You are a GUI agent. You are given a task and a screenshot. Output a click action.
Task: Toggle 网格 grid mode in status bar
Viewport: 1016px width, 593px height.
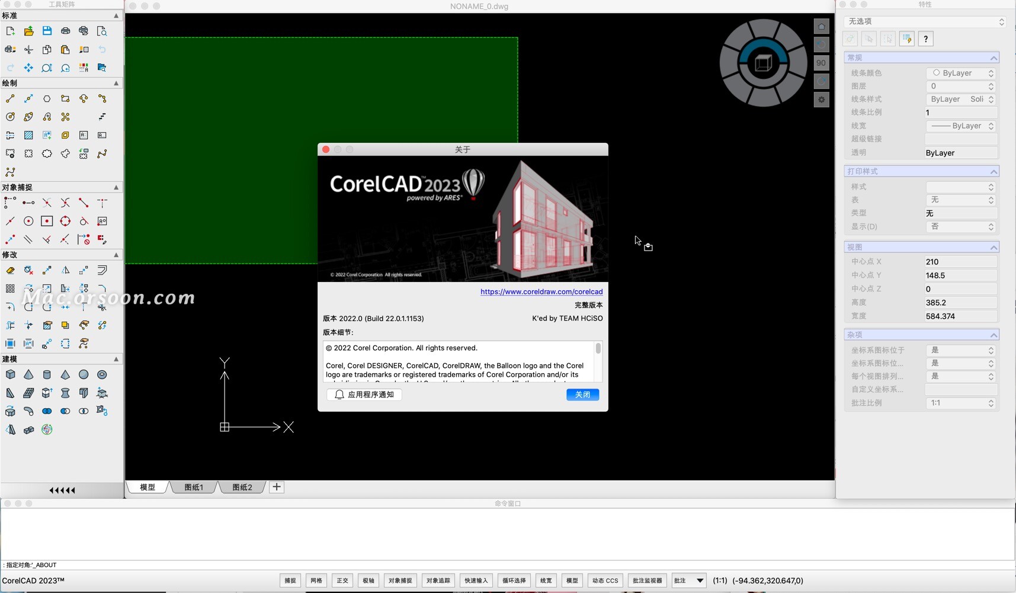tap(316, 581)
